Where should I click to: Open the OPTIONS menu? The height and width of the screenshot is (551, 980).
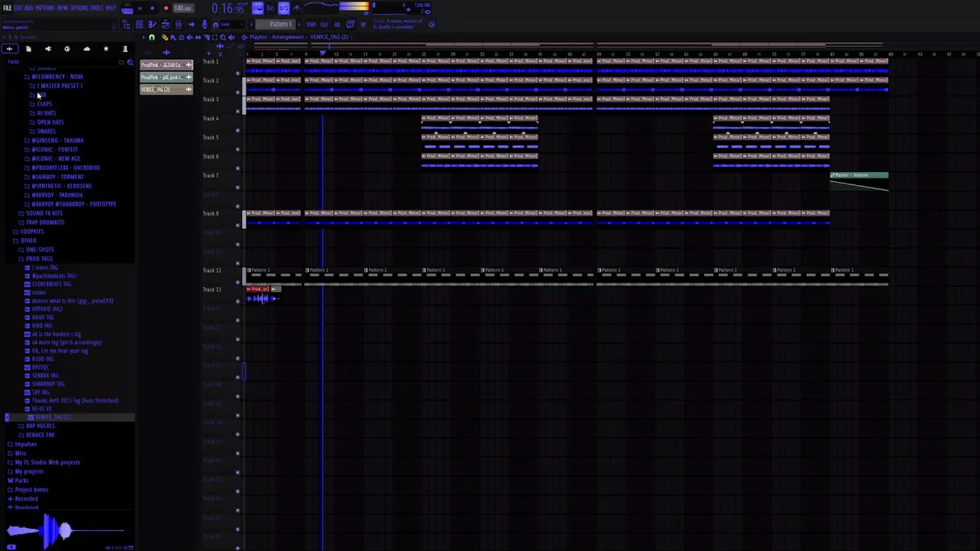click(79, 8)
